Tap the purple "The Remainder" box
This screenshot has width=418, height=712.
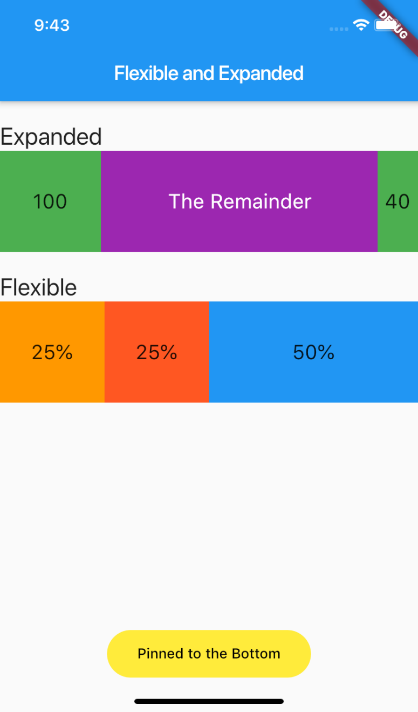[239, 201]
